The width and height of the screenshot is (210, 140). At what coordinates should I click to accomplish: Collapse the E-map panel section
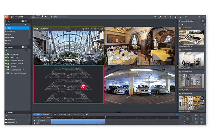(x=28, y=112)
